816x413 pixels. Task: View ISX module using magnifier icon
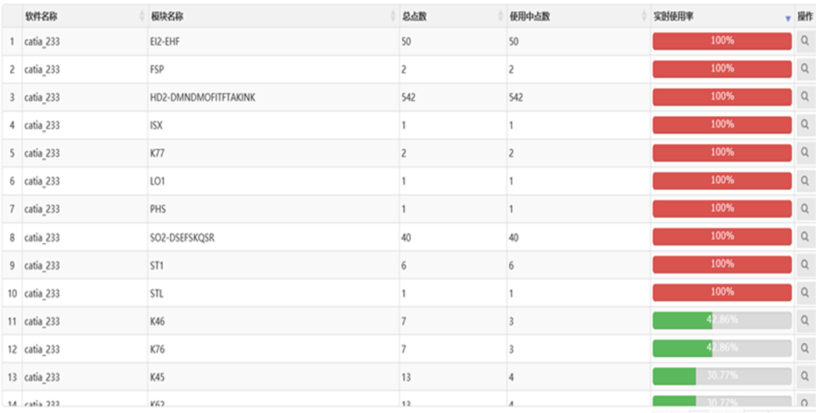pos(805,125)
